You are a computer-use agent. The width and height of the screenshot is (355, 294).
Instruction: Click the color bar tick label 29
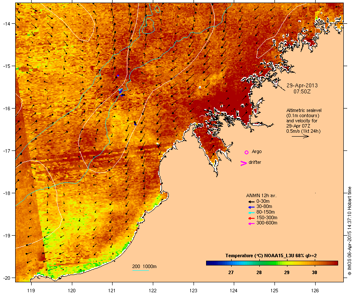click(x=287, y=272)
